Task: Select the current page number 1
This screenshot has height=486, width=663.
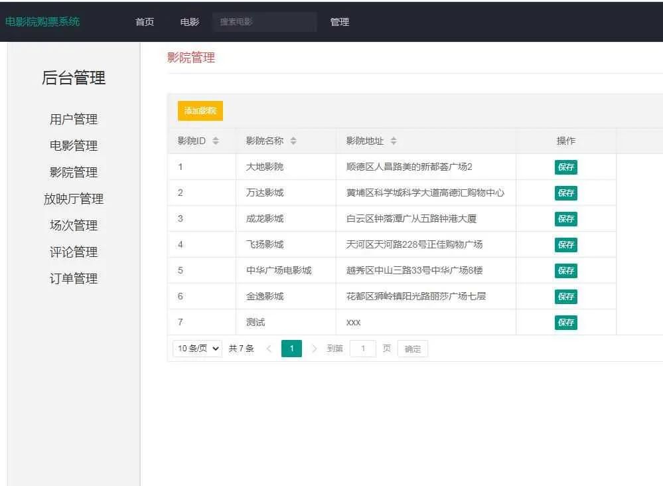Action: [291, 348]
